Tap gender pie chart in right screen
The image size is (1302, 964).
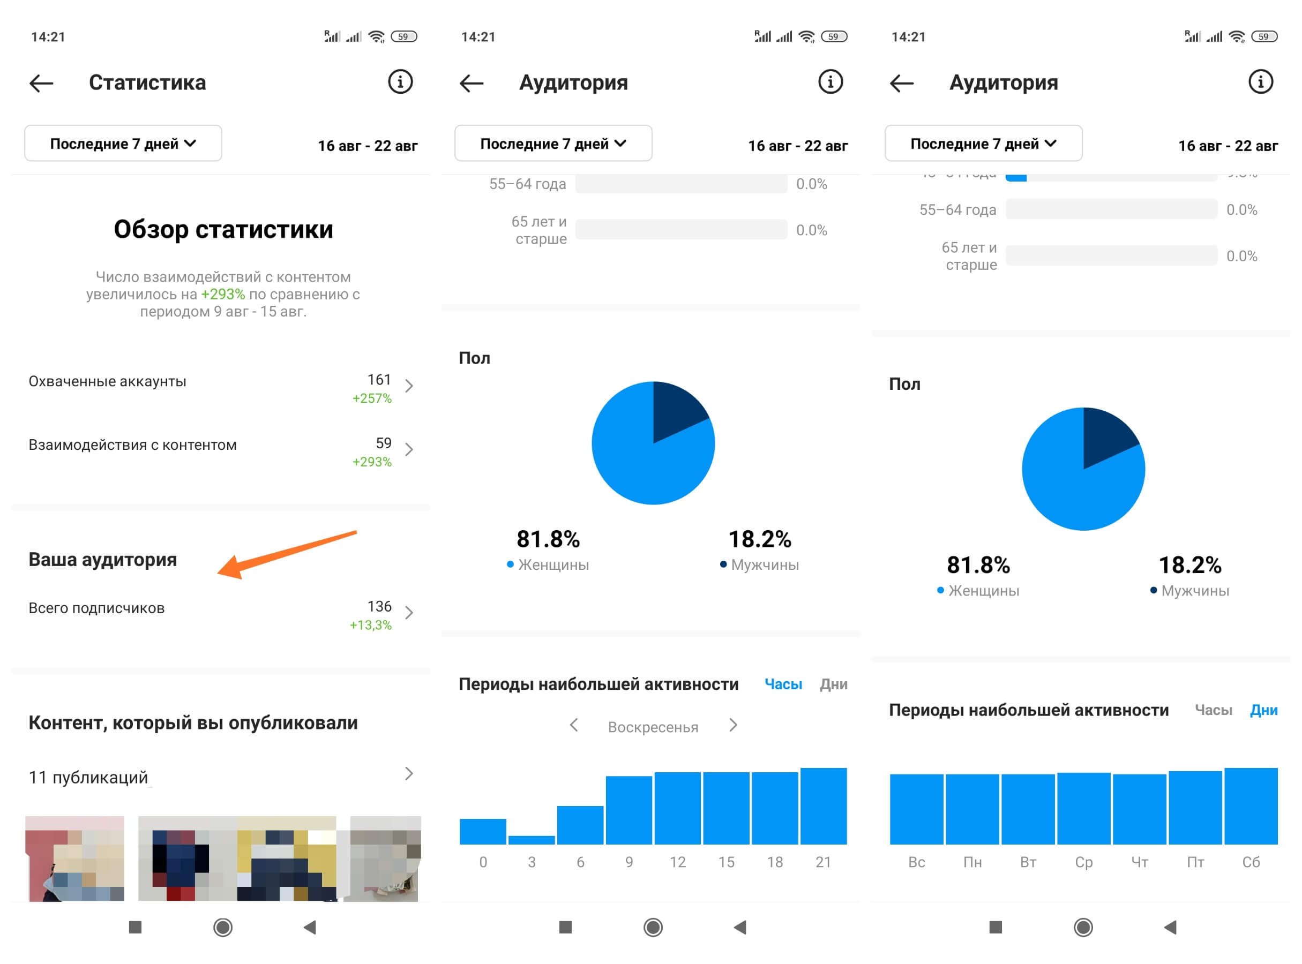[x=1083, y=469]
